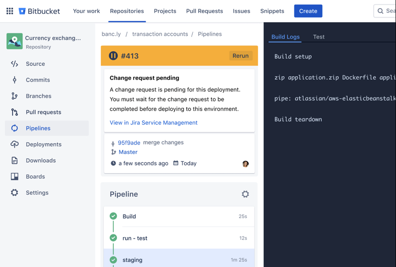Click the search input field
396x267 pixels.
pos(385,11)
